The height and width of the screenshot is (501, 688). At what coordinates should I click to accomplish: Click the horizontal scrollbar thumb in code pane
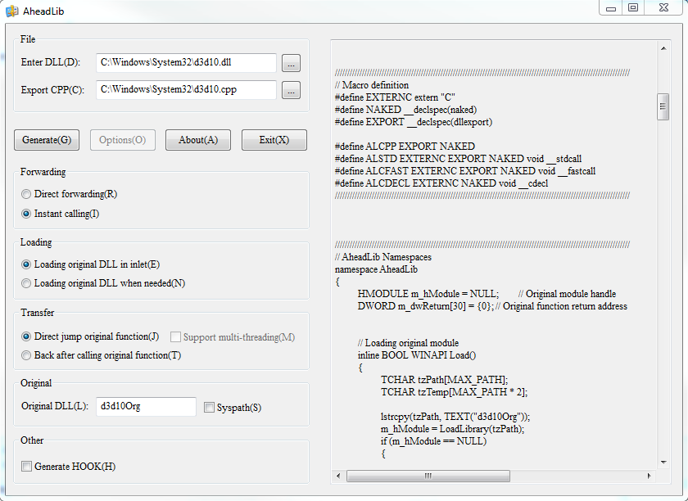(x=428, y=476)
